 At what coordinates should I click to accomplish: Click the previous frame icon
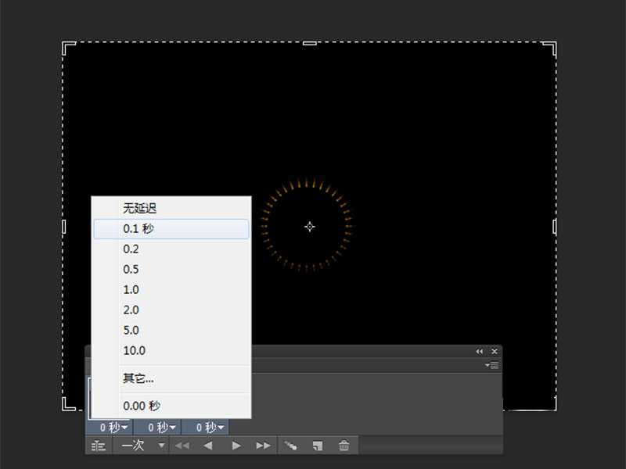(209, 446)
